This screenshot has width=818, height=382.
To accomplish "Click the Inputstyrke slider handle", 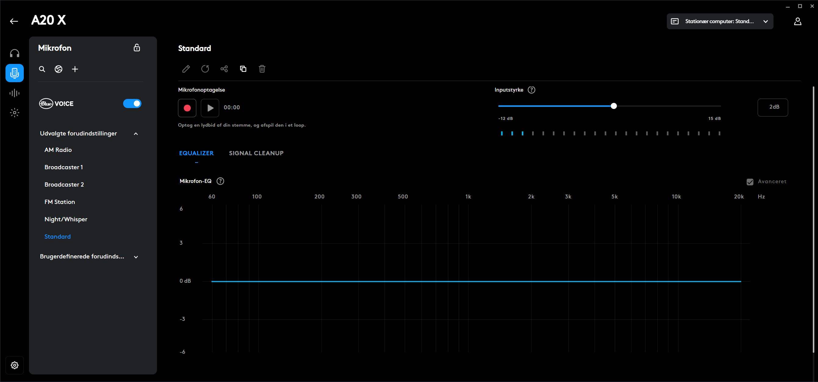I will click(613, 106).
